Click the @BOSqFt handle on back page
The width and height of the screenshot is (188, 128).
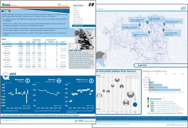point(100,9)
